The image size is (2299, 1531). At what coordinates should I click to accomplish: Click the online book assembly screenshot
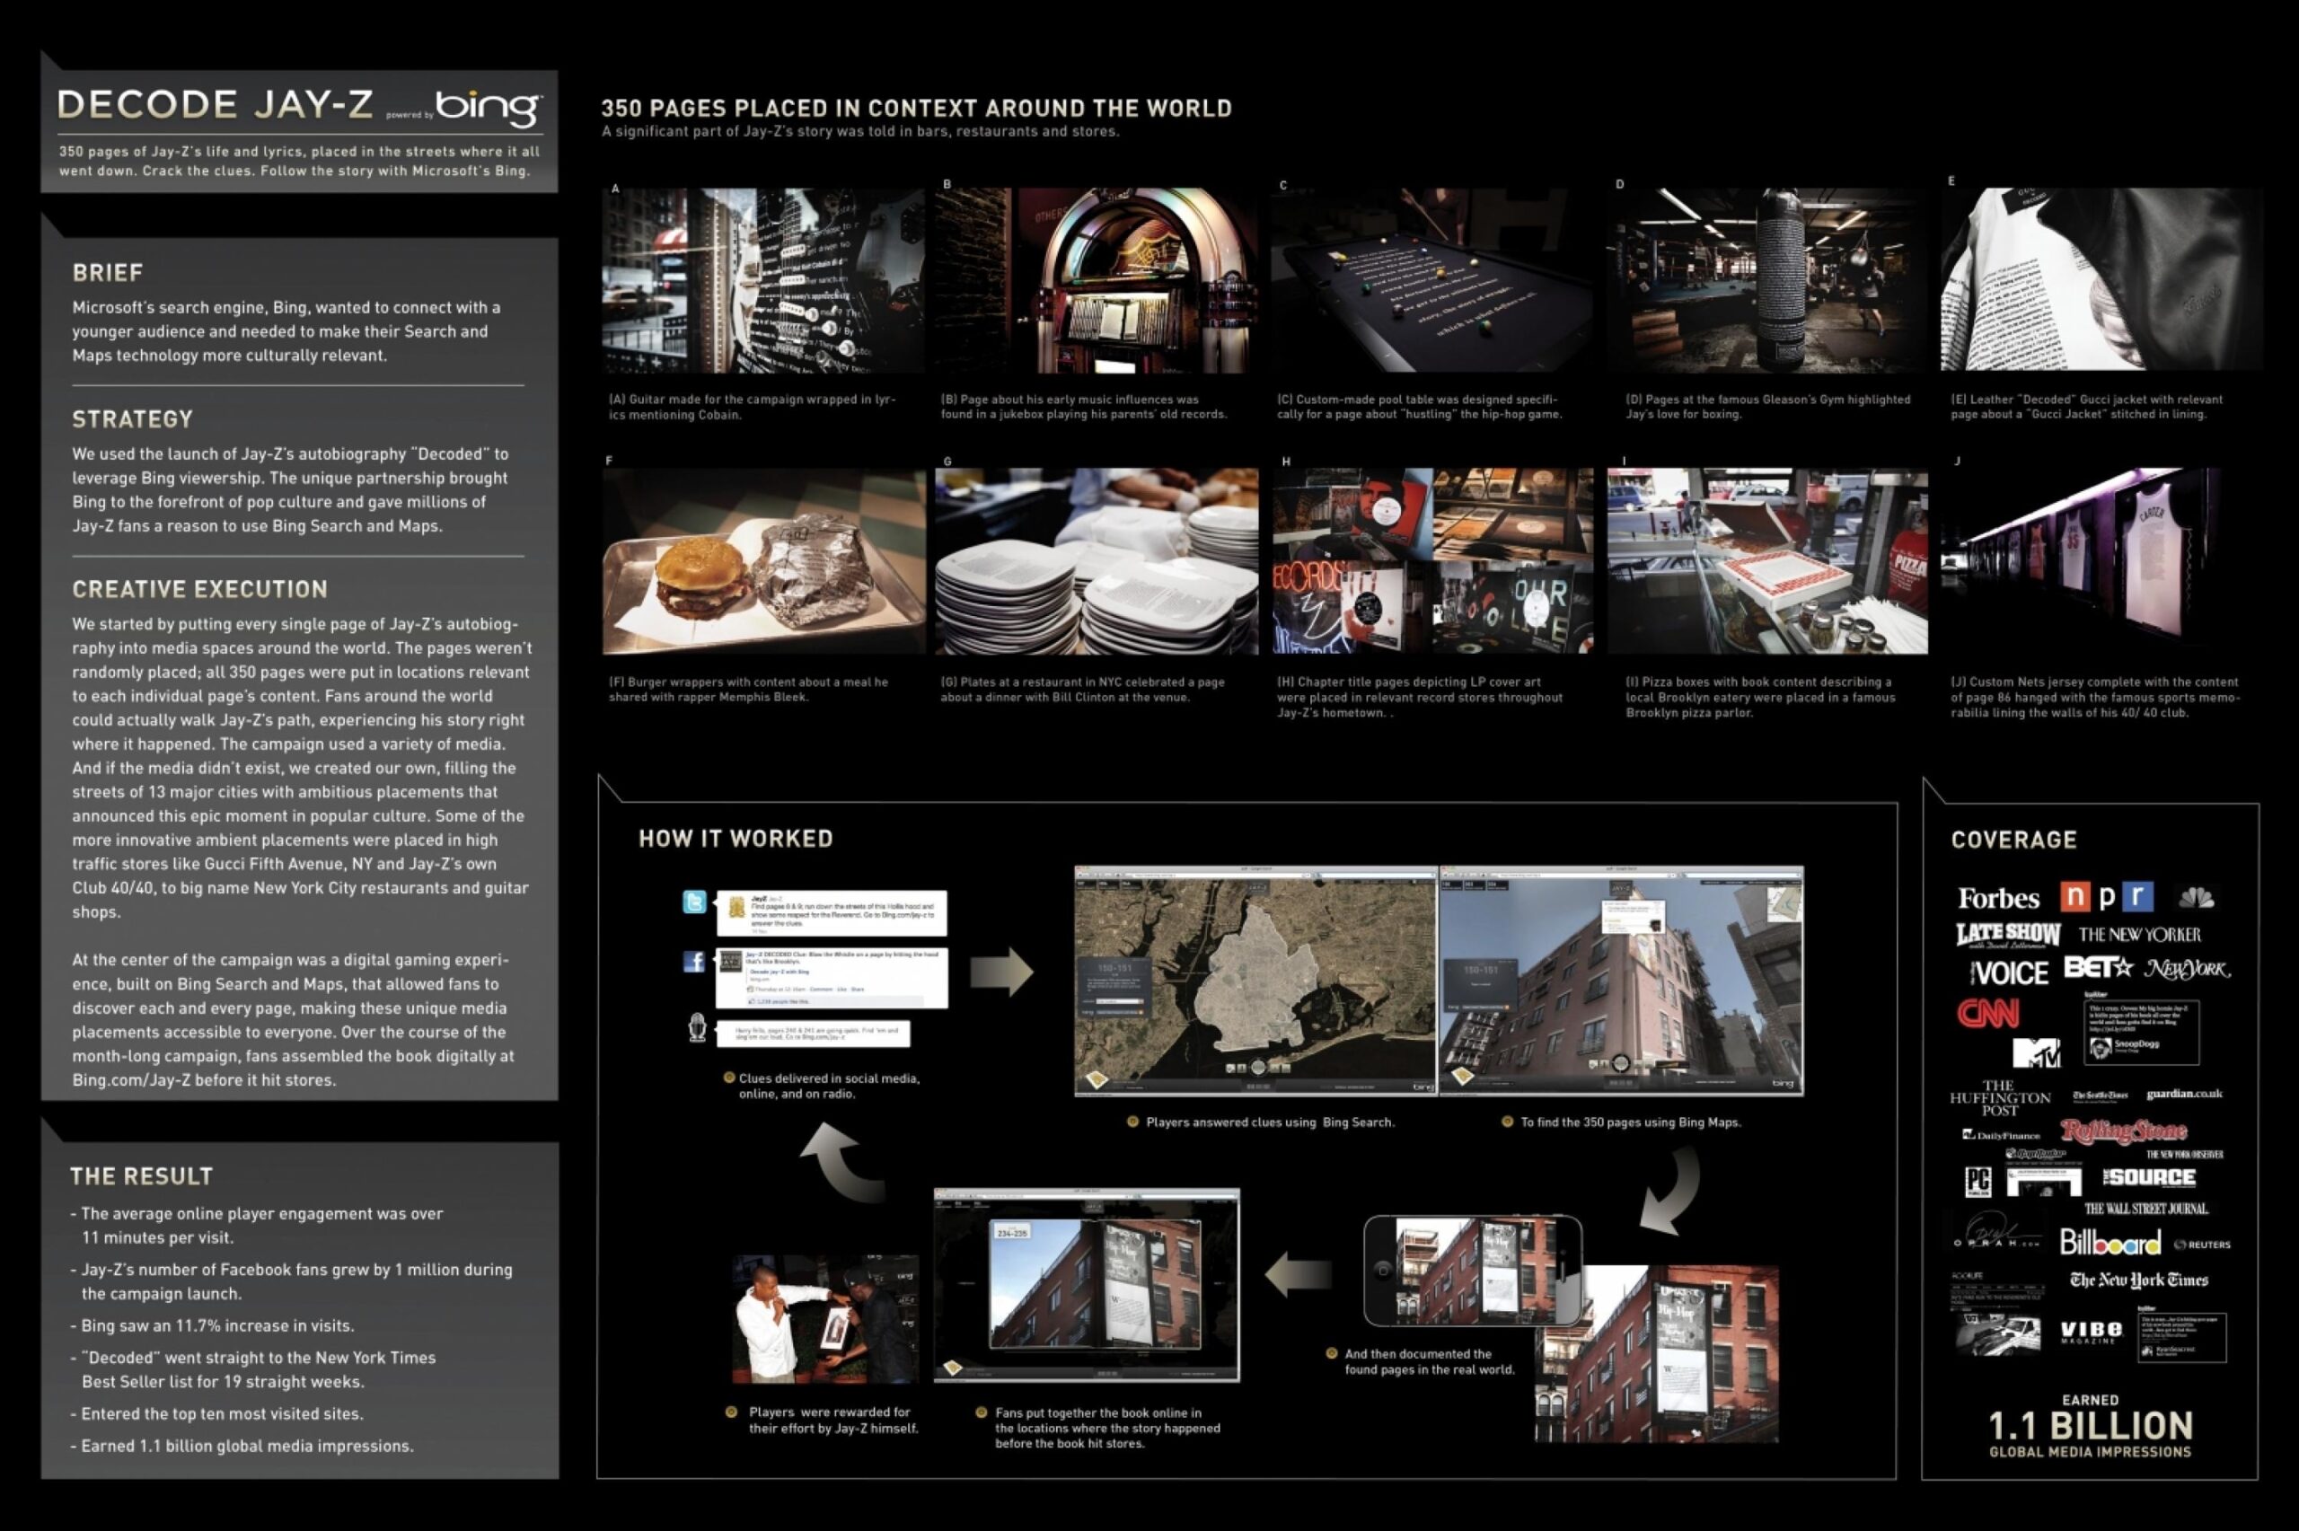[x=1087, y=1285]
